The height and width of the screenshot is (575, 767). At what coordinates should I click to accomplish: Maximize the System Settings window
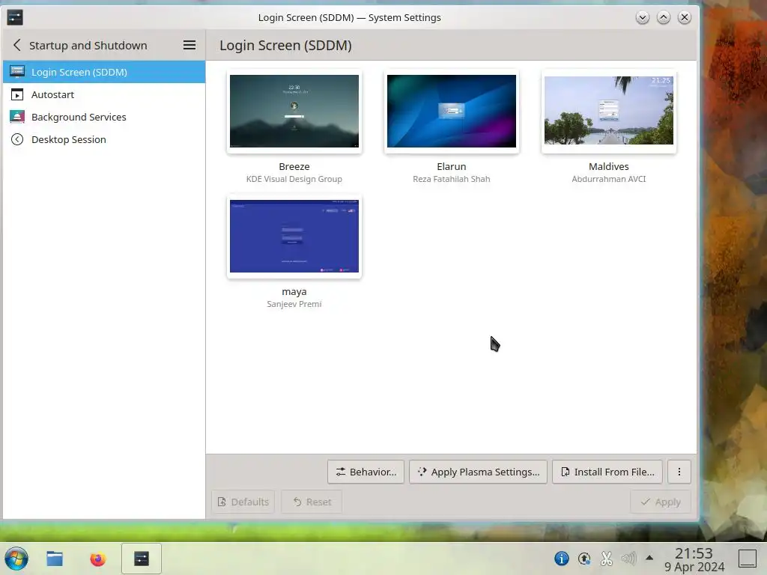664,18
